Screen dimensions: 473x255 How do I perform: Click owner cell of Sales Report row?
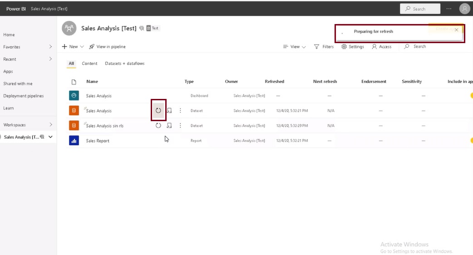(249, 141)
